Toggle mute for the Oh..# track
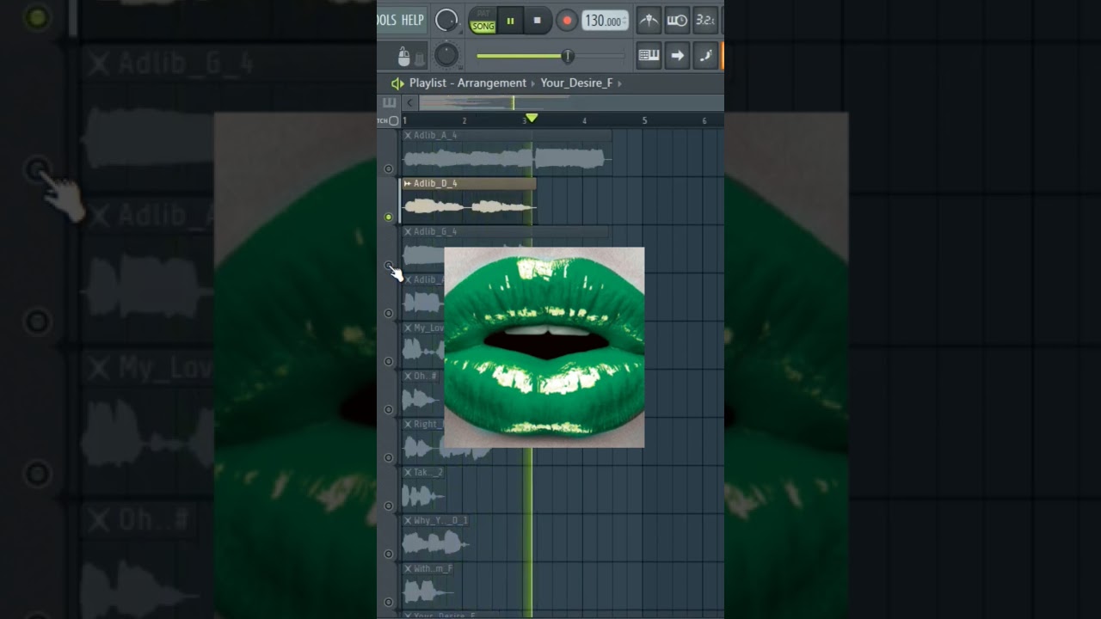Screen dimensions: 1101x619 [388, 409]
